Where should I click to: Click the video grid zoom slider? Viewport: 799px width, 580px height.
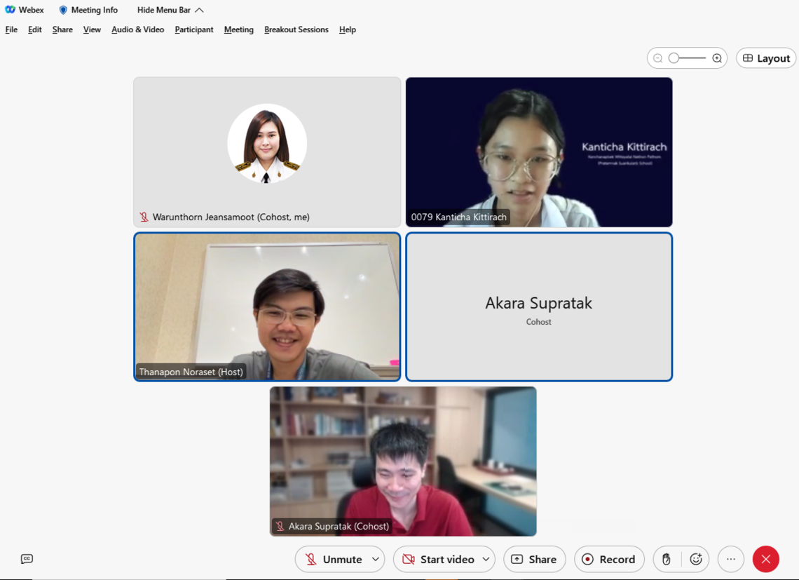point(687,58)
